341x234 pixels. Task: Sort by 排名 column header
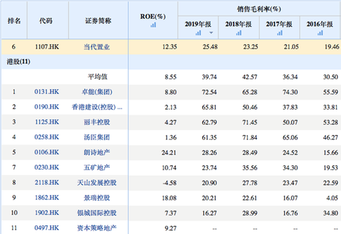tap(14, 21)
